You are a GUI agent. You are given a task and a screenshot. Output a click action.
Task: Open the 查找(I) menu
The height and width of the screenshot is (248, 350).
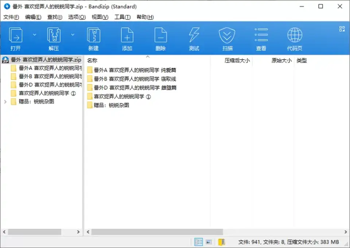tap(55, 17)
